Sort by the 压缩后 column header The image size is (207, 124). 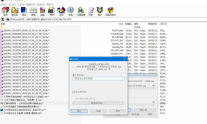pos(129,24)
